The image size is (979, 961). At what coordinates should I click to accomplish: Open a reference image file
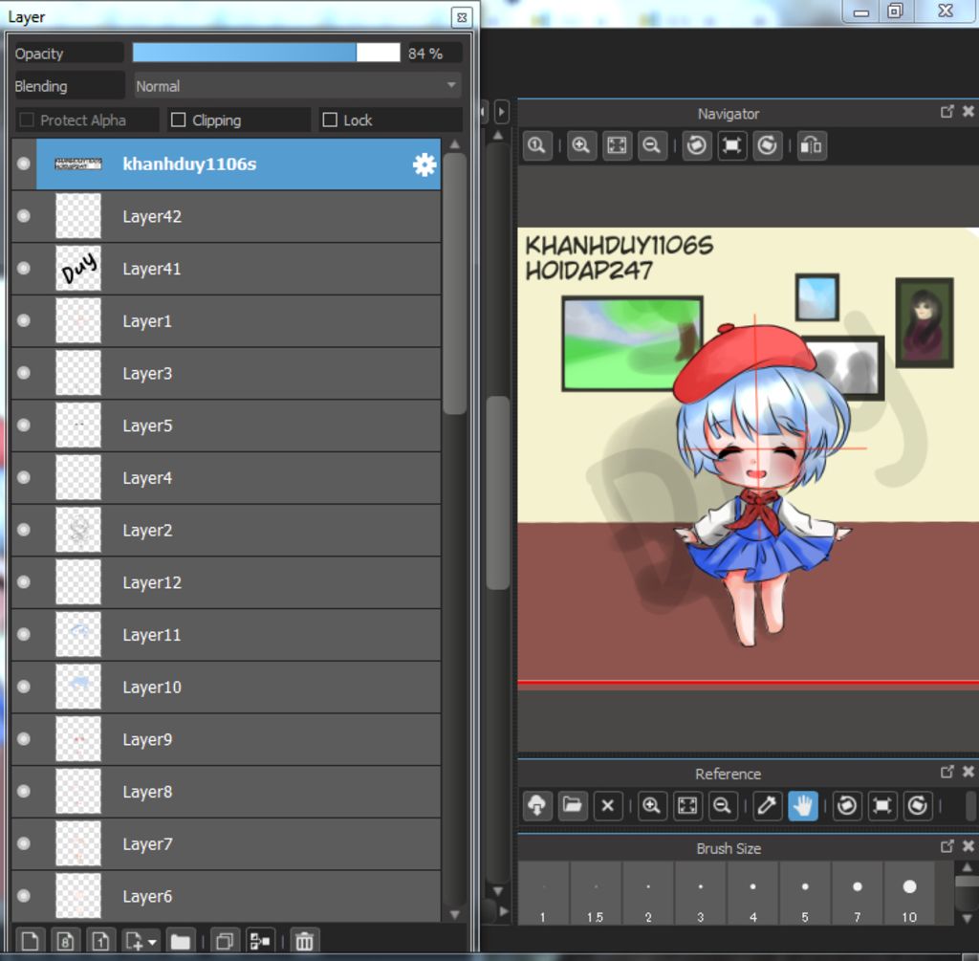572,805
